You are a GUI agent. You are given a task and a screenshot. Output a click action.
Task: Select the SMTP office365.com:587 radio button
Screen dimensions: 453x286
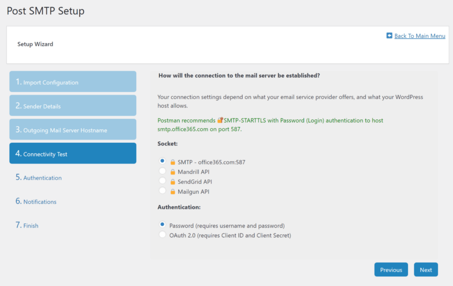[162, 161]
